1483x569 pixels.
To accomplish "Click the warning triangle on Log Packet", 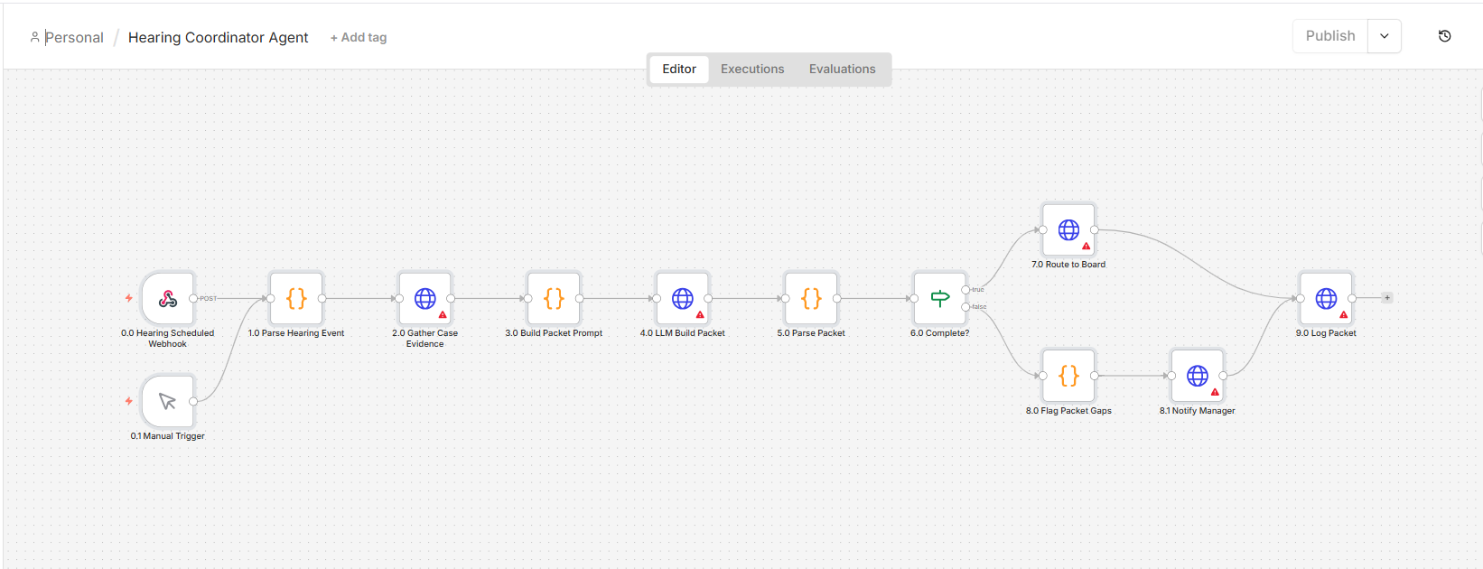I will click(x=1344, y=315).
